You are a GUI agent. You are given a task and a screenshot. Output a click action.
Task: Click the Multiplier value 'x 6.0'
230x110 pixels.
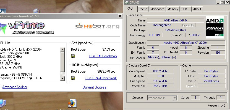click(160, 76)
